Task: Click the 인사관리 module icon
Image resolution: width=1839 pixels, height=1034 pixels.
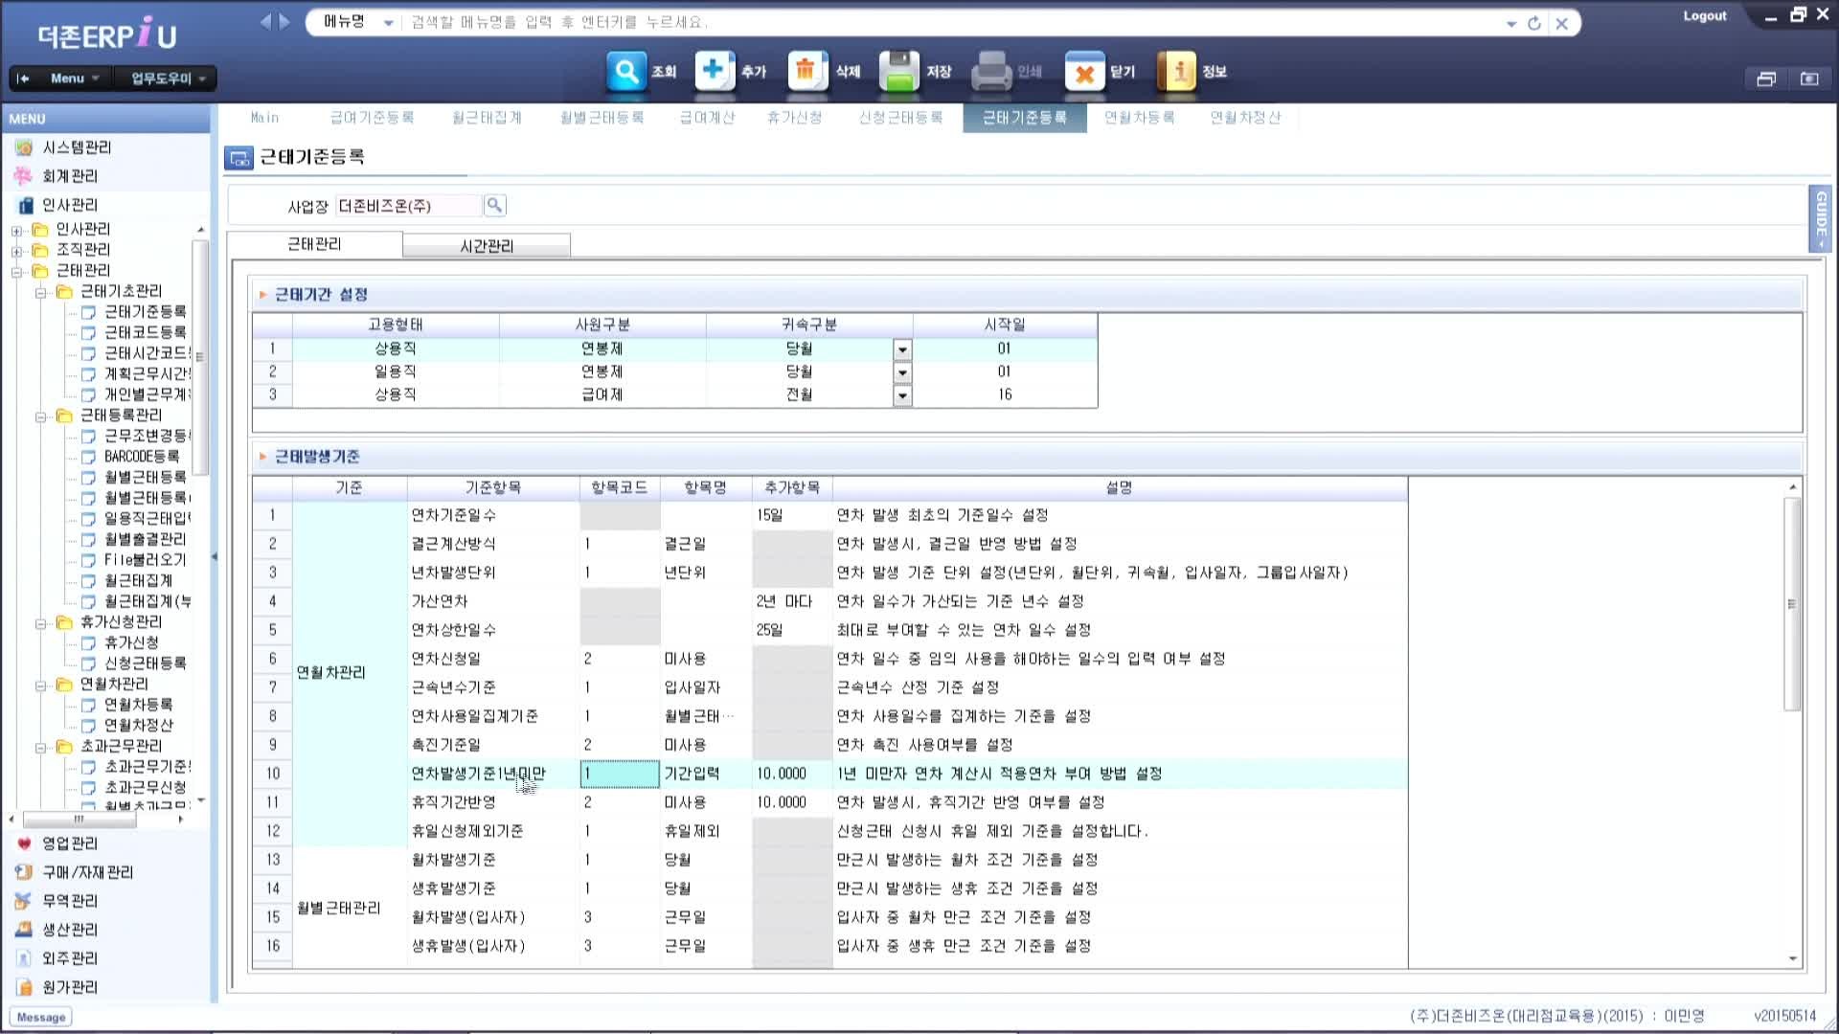Action: tap(24, 205)
